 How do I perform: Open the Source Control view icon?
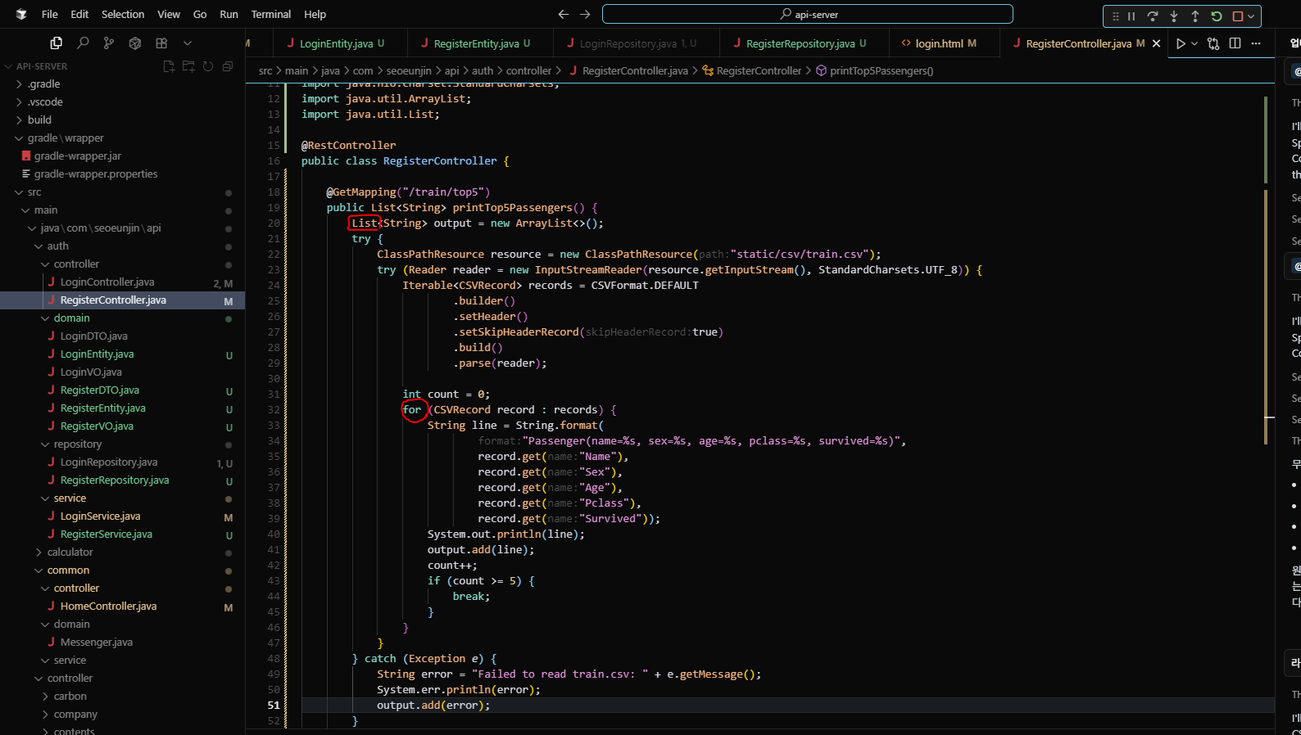(x=109, y=43)
